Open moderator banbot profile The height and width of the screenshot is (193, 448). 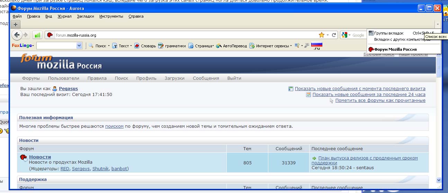[119, 168]
